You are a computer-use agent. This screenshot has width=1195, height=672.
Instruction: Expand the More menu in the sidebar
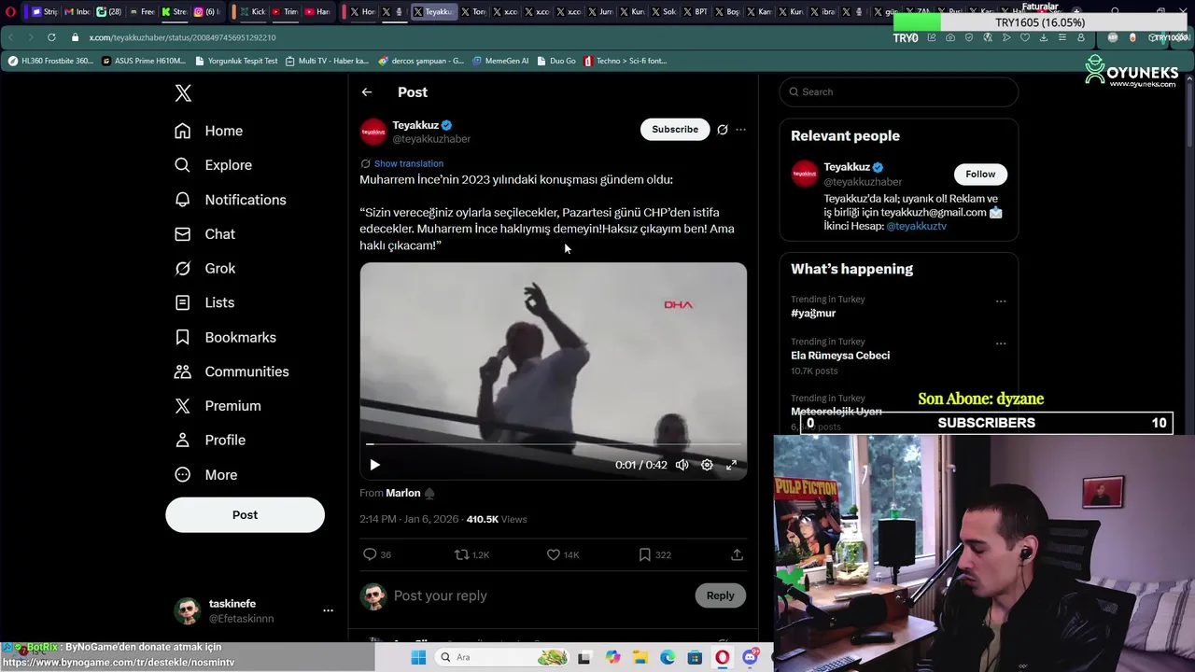[x=206, y=474]
